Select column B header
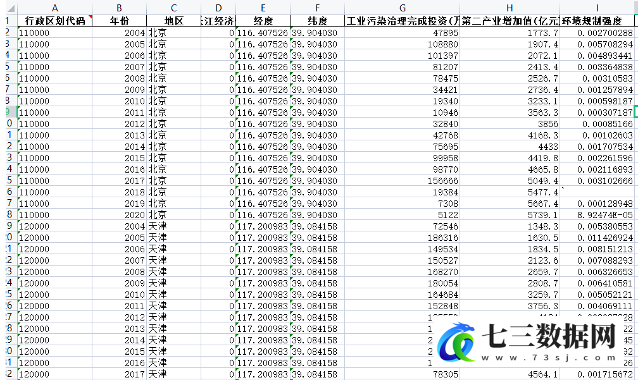 119,8
